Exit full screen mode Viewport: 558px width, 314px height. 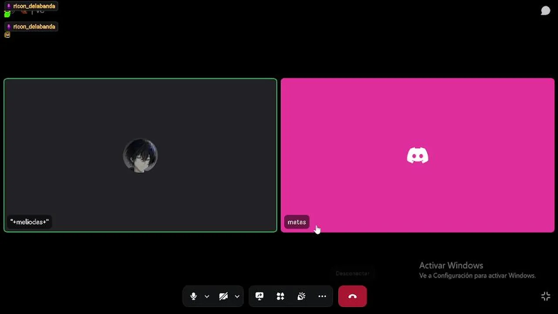click(x=545, y=297)
